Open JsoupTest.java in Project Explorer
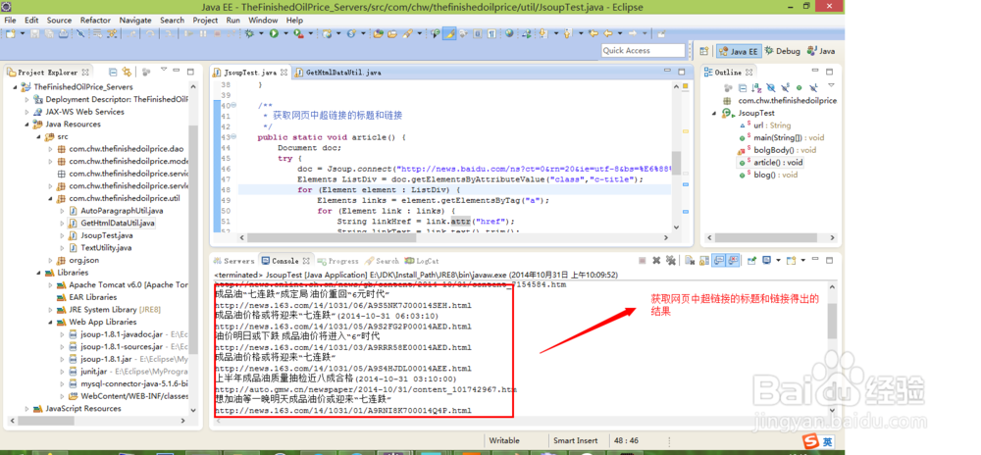Screen dimensions: 981x455 [x=106, y=235]
